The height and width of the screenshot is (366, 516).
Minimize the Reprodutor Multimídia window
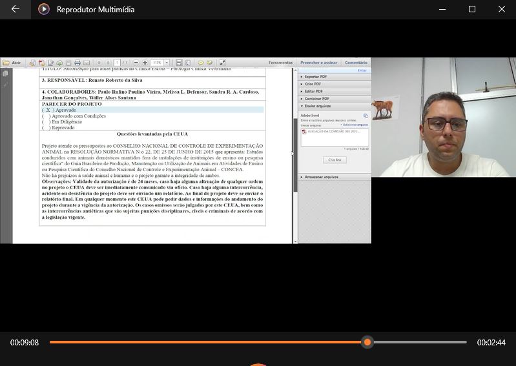442,9
